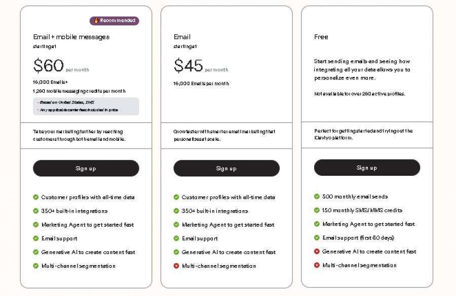
Task: Click the red X beside Generative AI feature
Action: click(317, 252)
